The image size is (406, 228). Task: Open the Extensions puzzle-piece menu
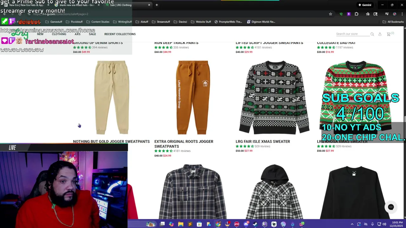357,14
